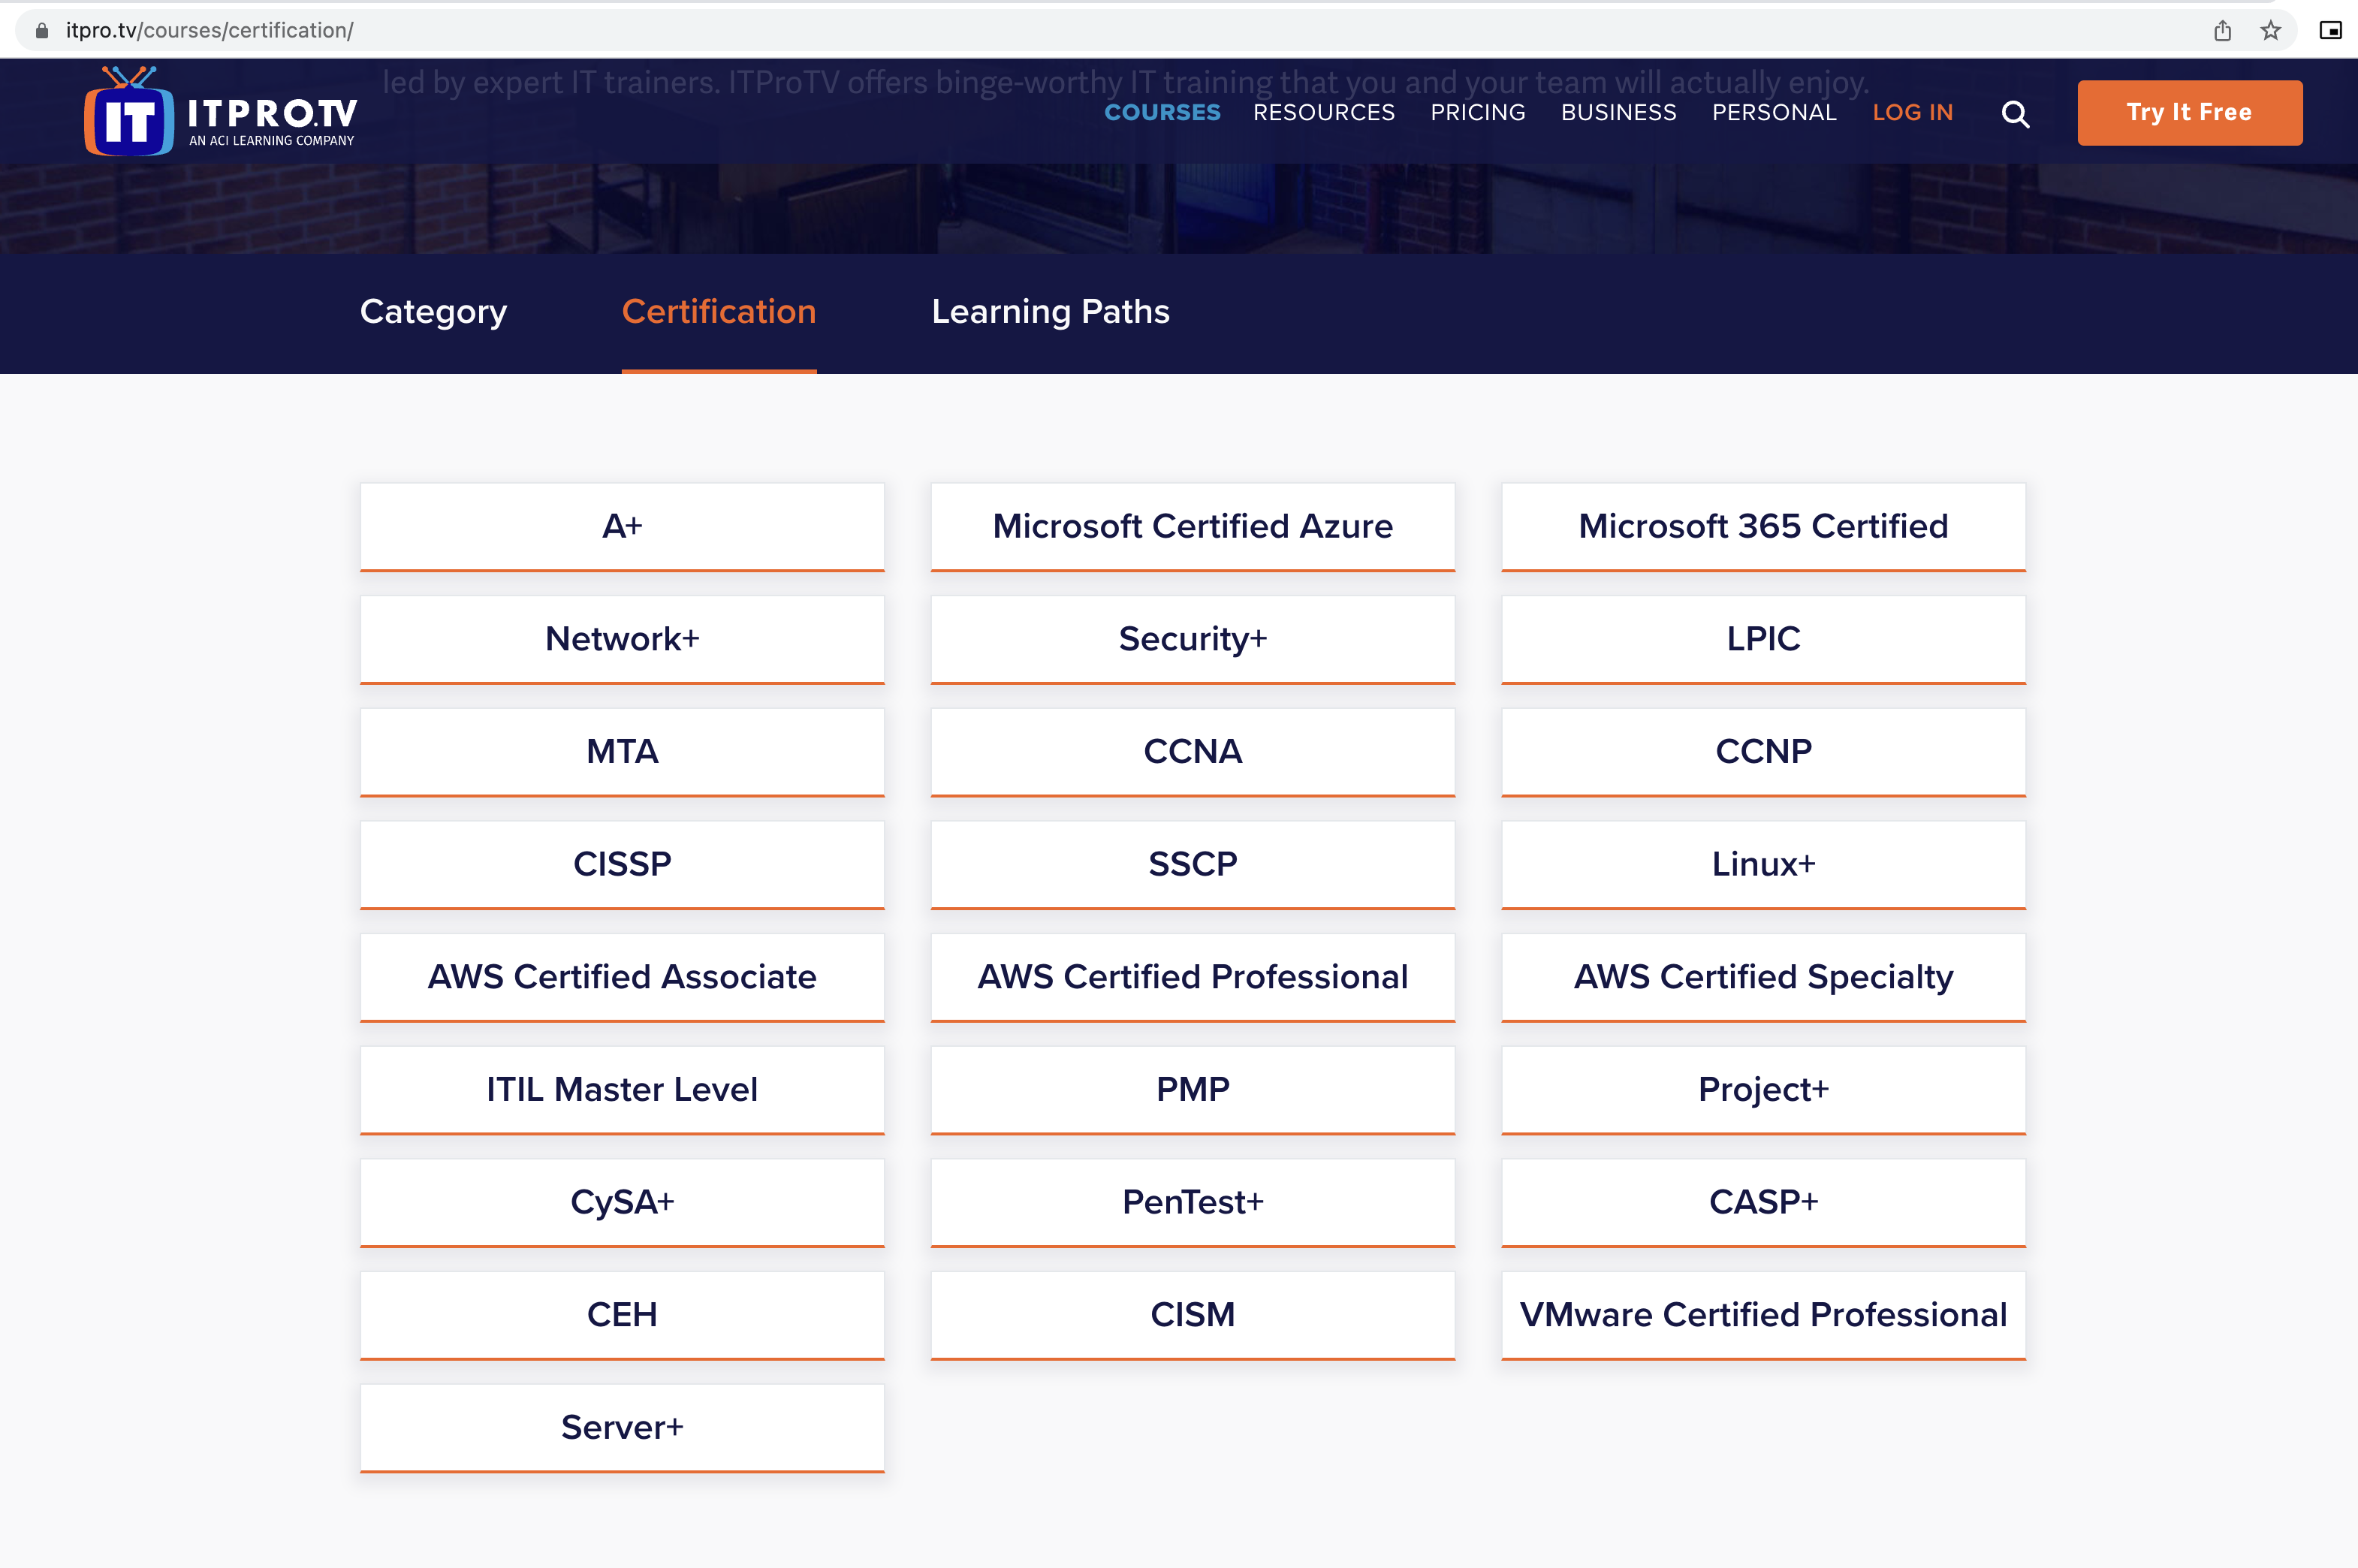Click the Try It Free button
Image resolution: width=2358 pixels, height=1568 pixels.
pos(2187,112)
